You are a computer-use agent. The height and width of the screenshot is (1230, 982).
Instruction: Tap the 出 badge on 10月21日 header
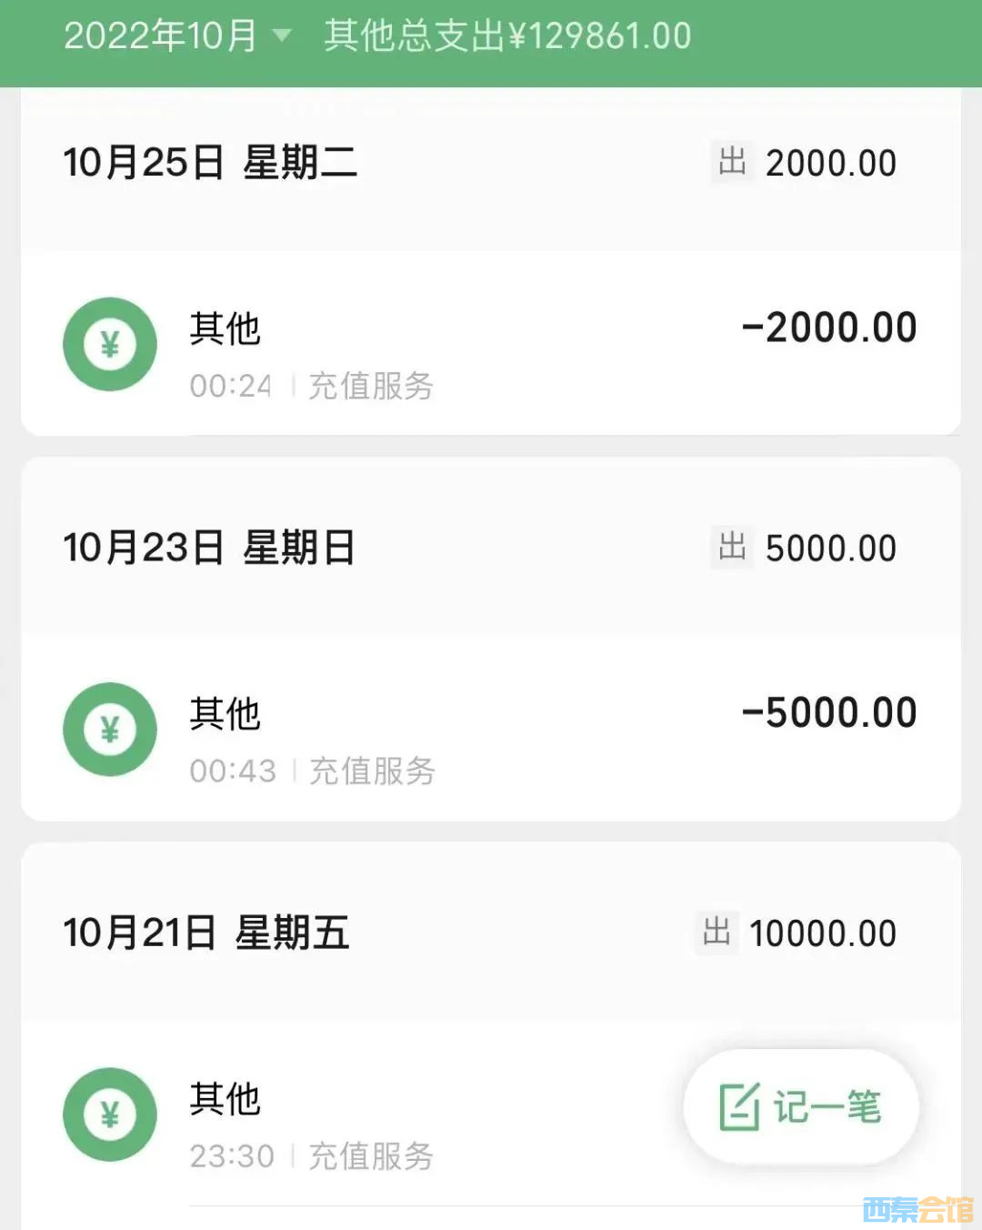[x=716, y=933]
